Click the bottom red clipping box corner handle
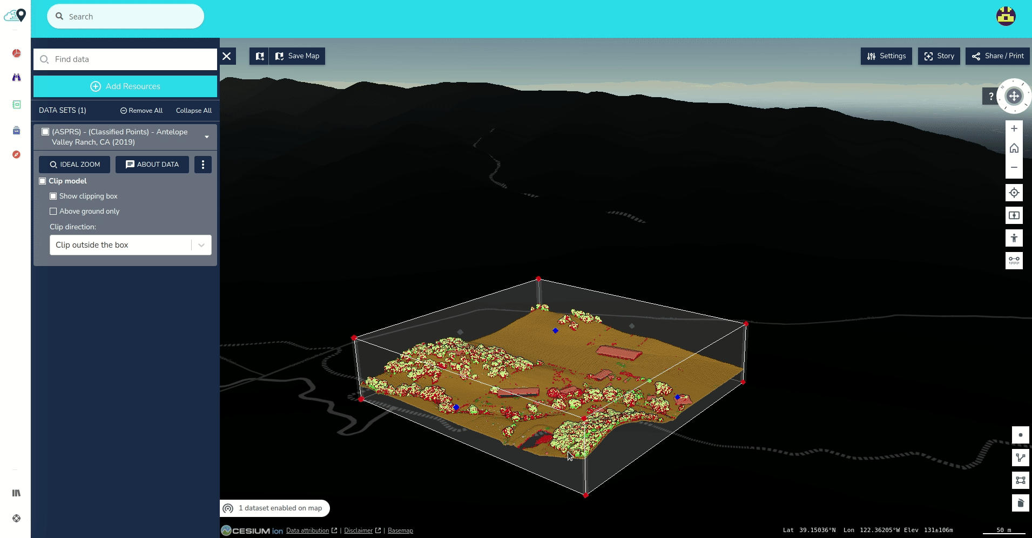 pos(585,495)
